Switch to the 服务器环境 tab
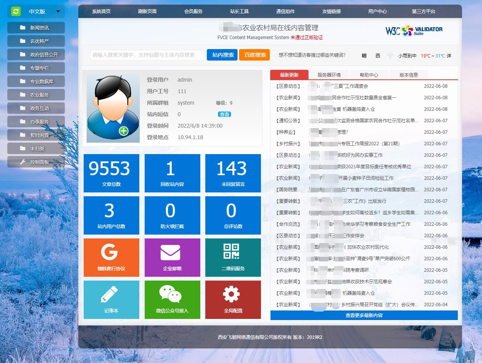Screen dimensions: 482x363 pos(329,75)
